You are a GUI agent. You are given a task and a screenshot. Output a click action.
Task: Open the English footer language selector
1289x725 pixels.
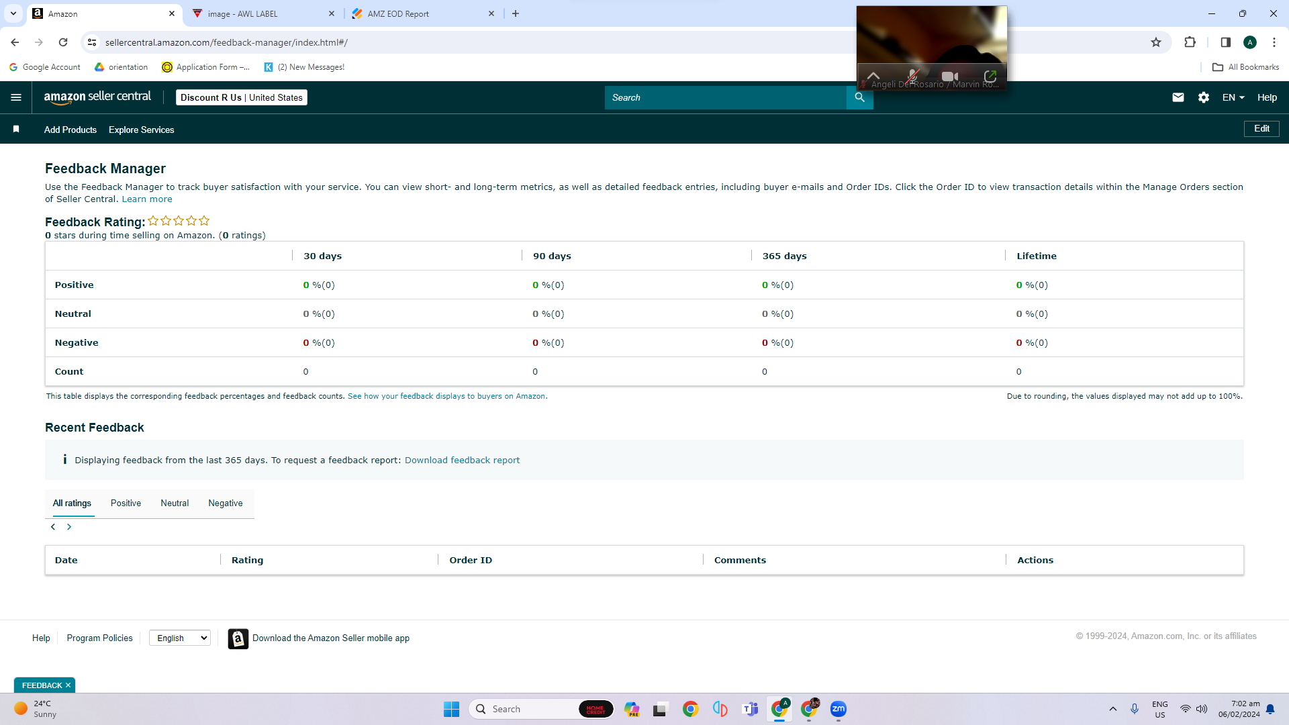(x=180, y=638)
